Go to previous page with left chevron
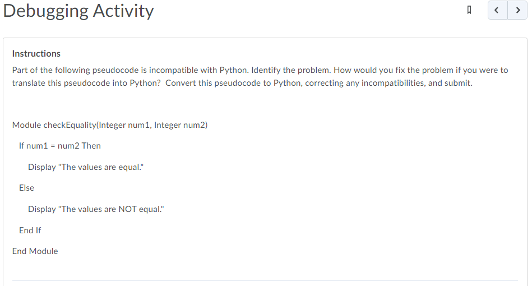Viewport: 532px width, 286px height. 497,10
